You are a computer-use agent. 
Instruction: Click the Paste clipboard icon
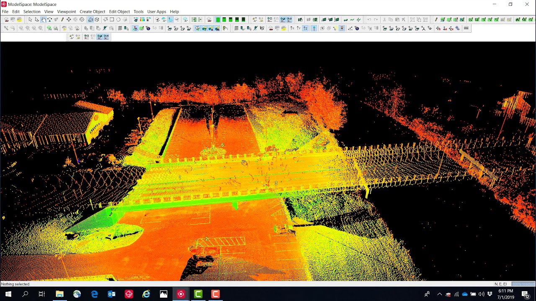pos(397,20)
